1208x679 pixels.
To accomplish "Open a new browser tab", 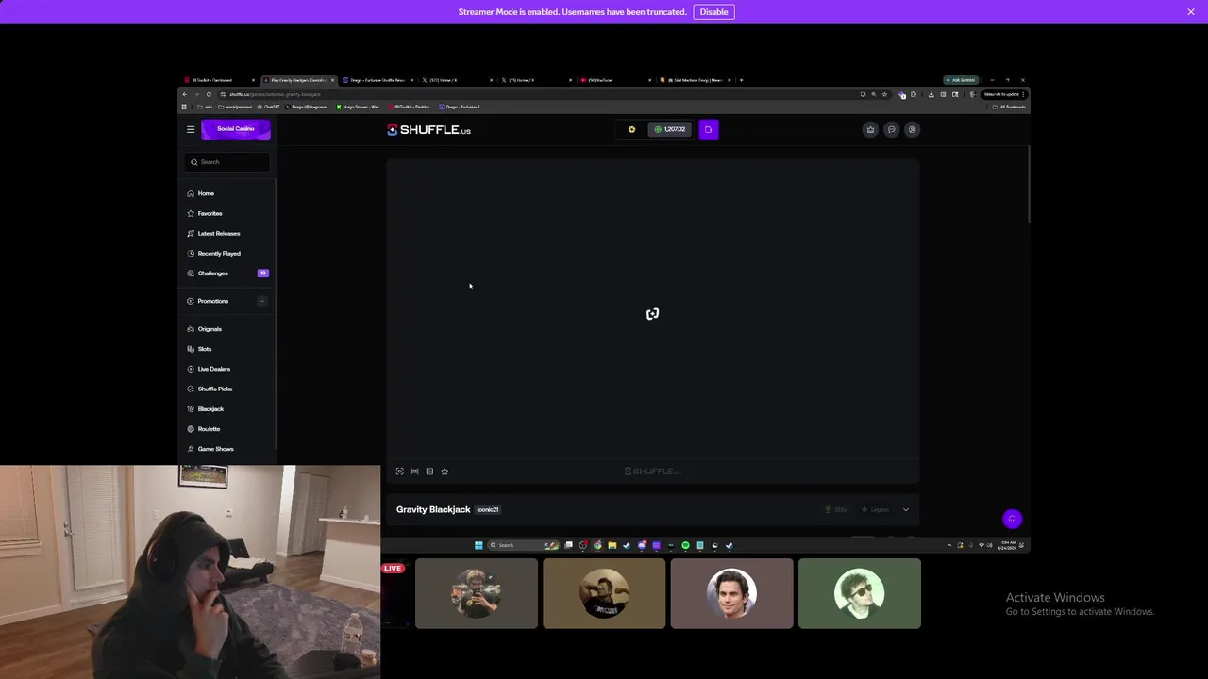I will [x=741, y=80].
